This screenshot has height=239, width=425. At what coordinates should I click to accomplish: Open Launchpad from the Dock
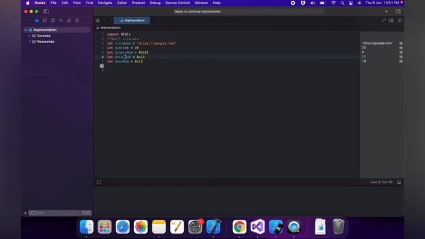(x=105, y=226)
